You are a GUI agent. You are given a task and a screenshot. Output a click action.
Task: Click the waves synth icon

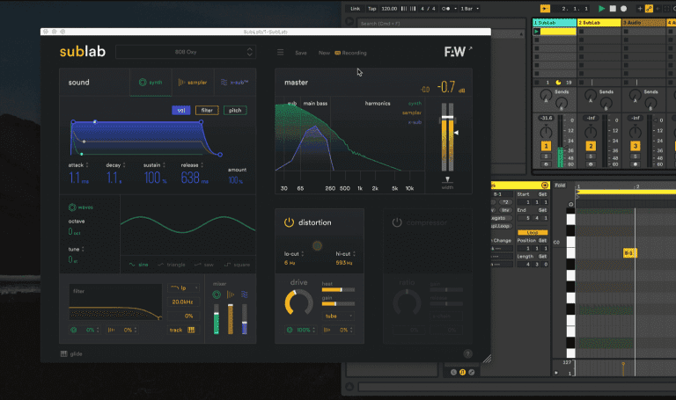click(72, 207)
